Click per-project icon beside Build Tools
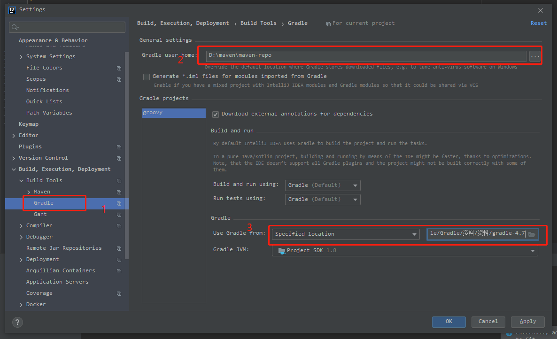The image size is (557, 339). 119,181
